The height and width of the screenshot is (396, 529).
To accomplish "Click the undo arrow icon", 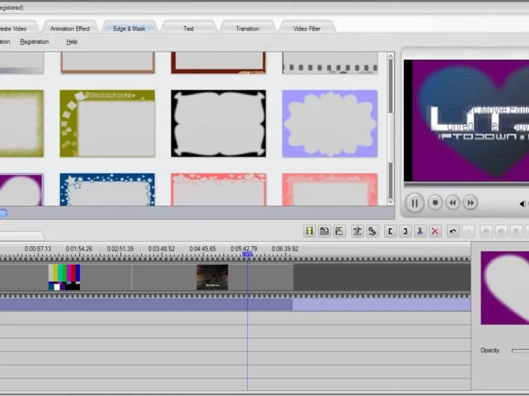I will click(x=453, y=231).
